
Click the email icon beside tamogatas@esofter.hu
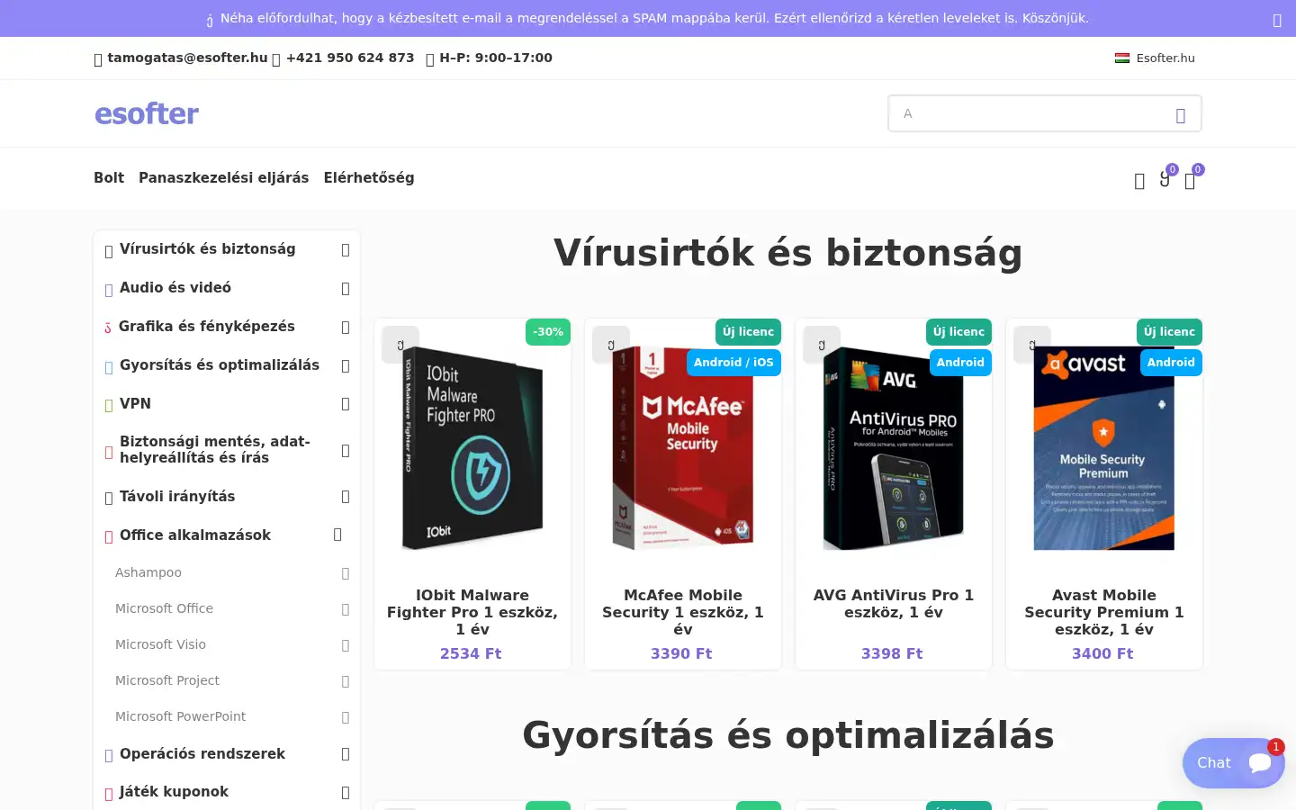[98, 59]
